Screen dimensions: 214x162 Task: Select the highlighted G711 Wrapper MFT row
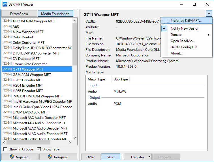point(37,69)
